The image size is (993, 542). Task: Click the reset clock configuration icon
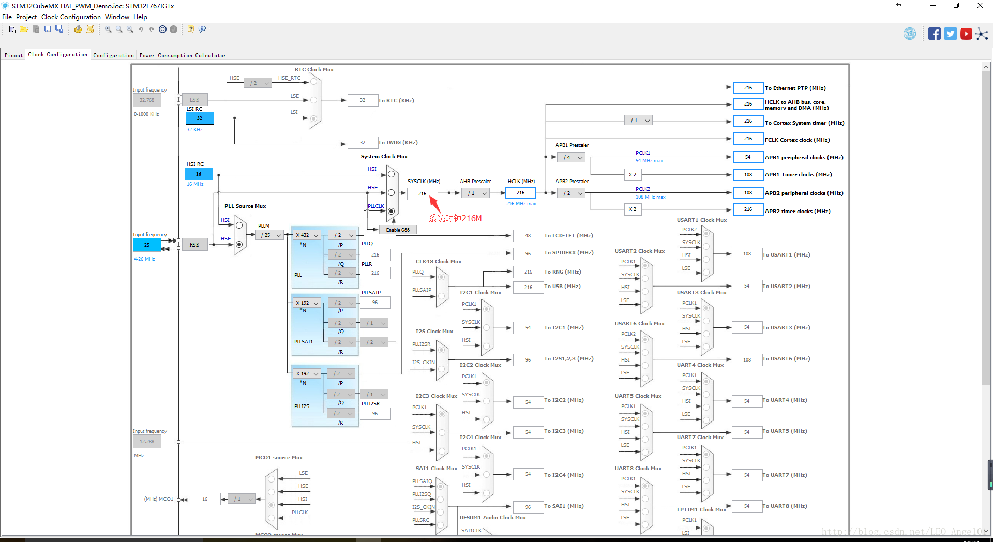point(162,29)
